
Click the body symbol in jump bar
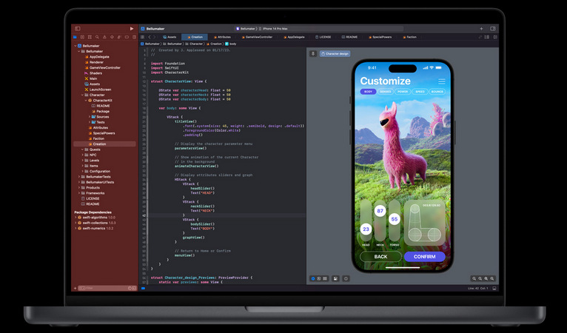231,44
